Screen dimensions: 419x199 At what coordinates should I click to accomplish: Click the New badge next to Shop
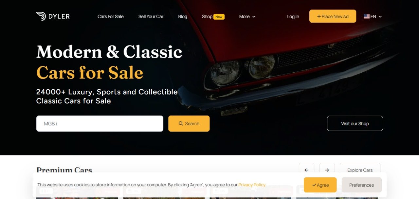click(x=219, y=17)
